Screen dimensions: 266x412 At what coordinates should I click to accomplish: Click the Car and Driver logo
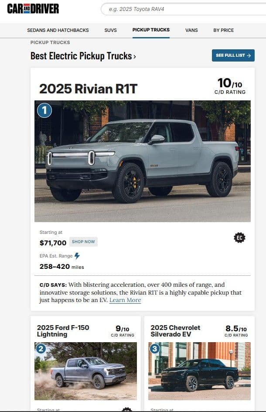[x=33, y=9]
